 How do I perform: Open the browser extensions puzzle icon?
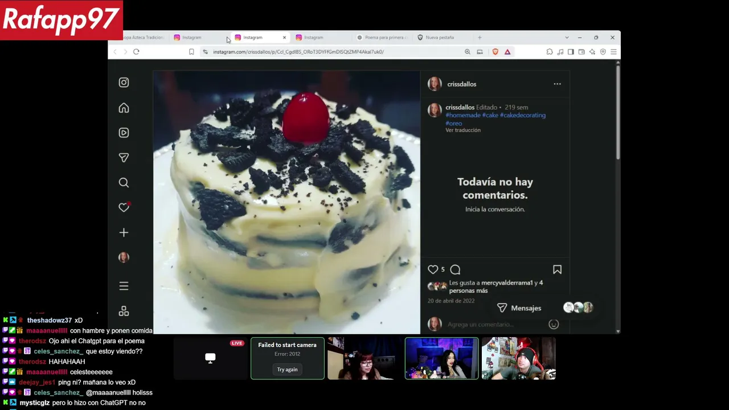click(550, 52)
